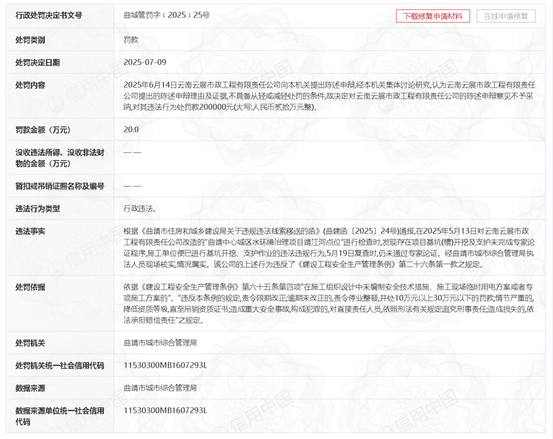Click the 数据来源单位统一社会信用代码 value
553x439 pixels.
coord(165,410)
